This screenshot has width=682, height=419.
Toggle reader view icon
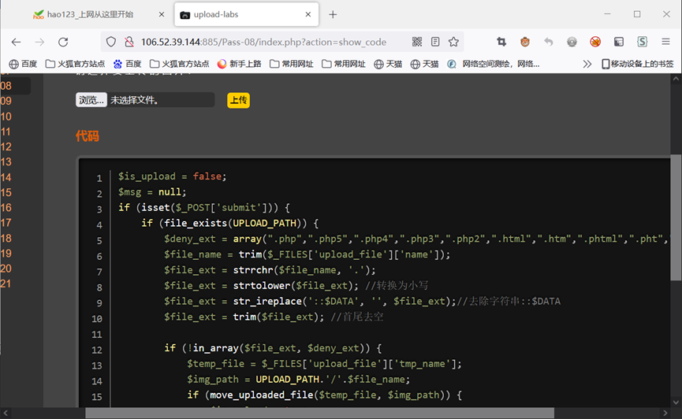pos(435,42)
